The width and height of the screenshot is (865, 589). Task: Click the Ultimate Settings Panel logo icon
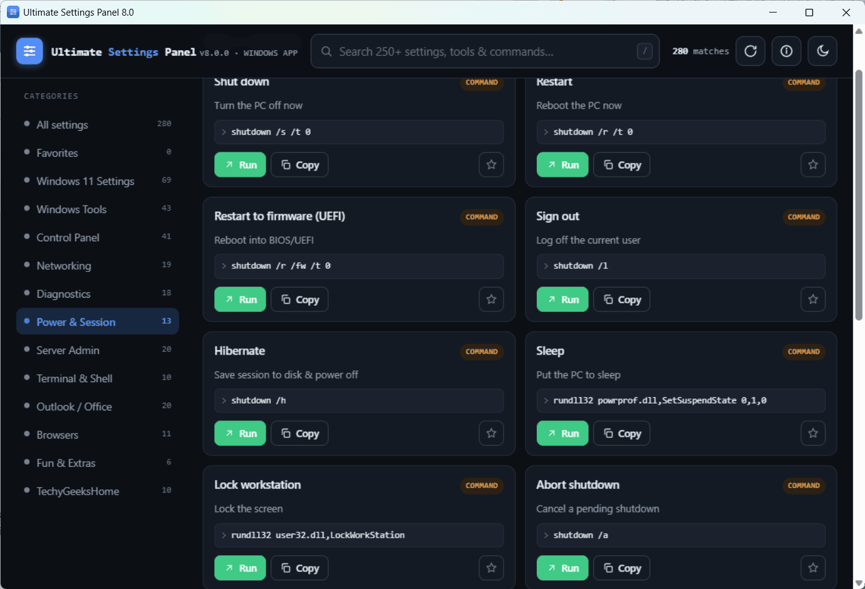click(29, 51)
